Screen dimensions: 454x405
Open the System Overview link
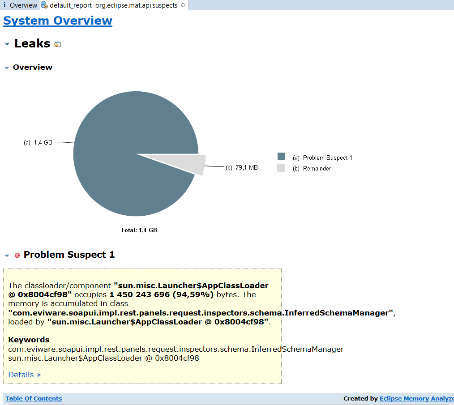pos(58,21)
